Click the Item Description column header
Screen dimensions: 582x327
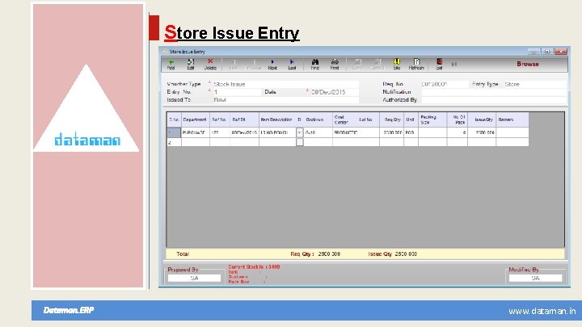[277, 119]
